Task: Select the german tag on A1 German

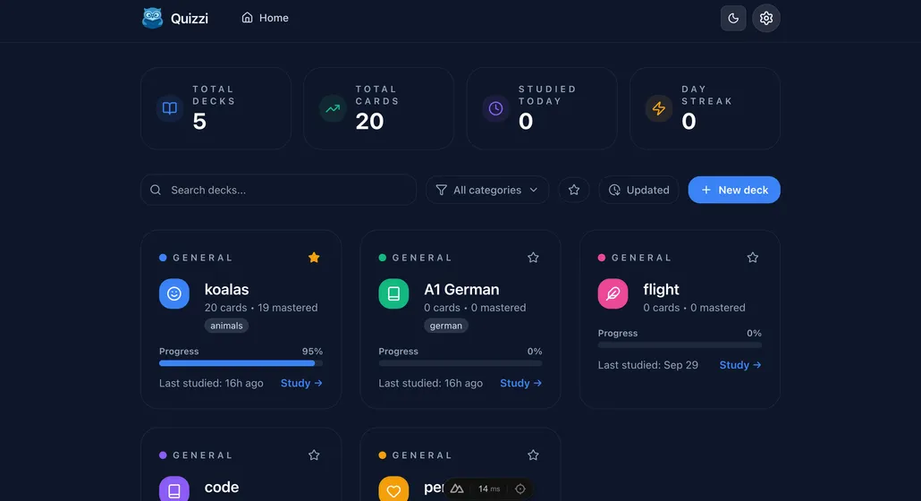Action: pyautogui.click(x=446, y=326)
